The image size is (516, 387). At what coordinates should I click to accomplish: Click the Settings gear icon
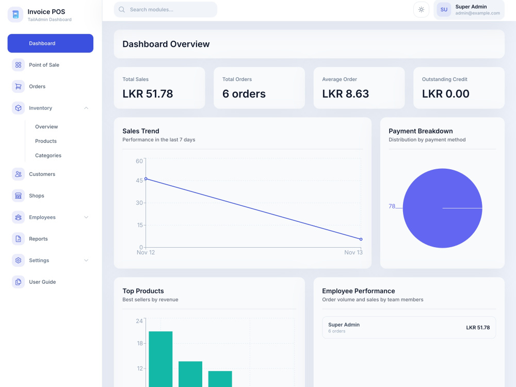(19, 260)
